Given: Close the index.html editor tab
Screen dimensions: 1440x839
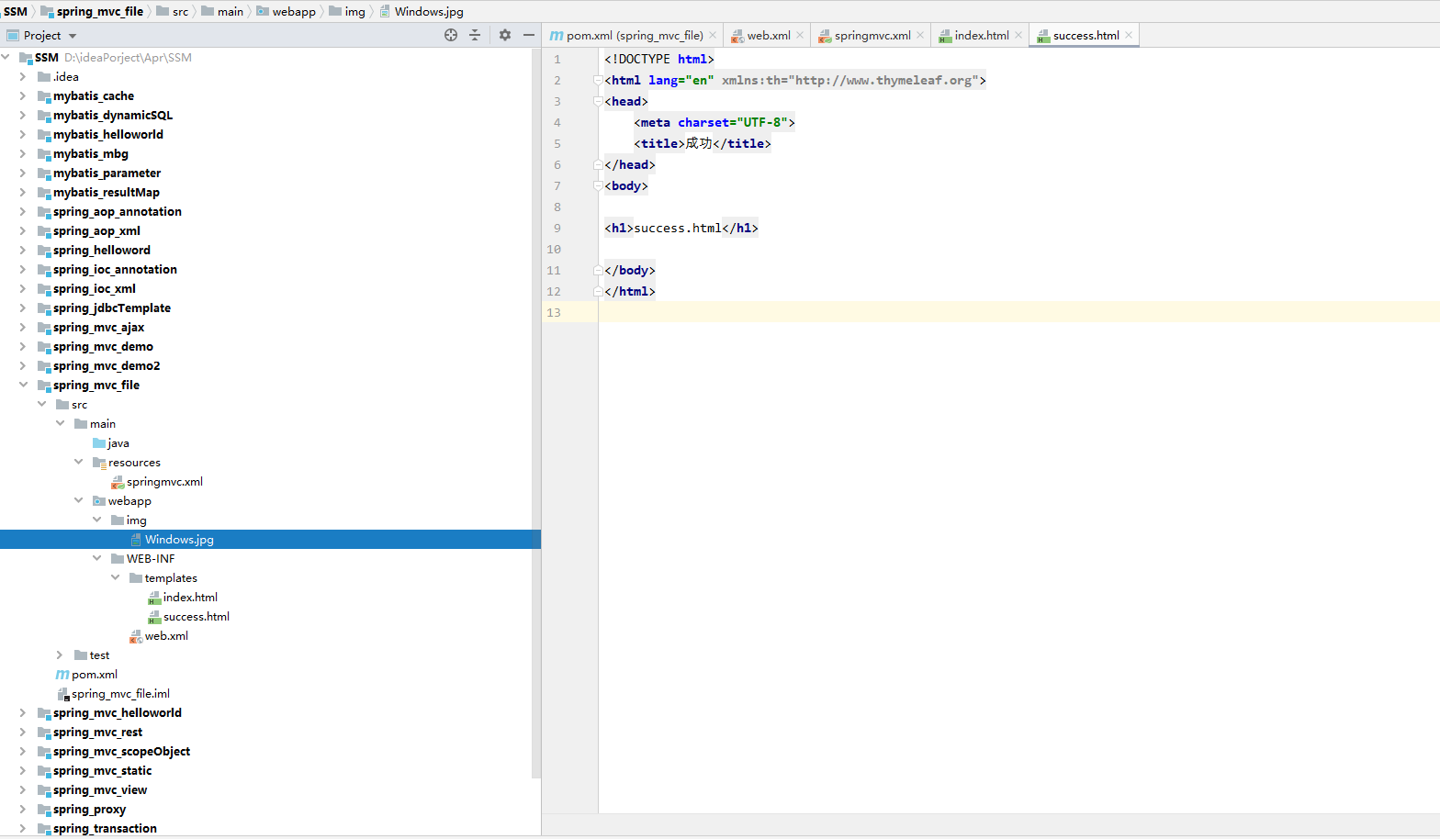Looking at the screenshot, I should click(1018, 35).
